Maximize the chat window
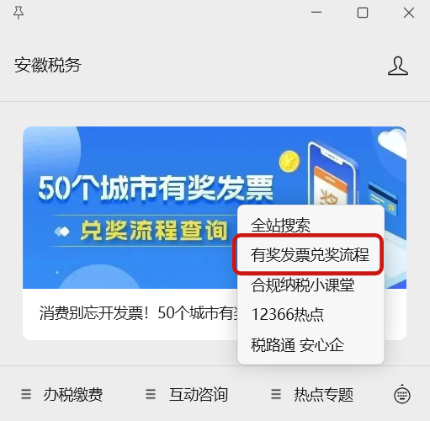 tap(363, 13)
